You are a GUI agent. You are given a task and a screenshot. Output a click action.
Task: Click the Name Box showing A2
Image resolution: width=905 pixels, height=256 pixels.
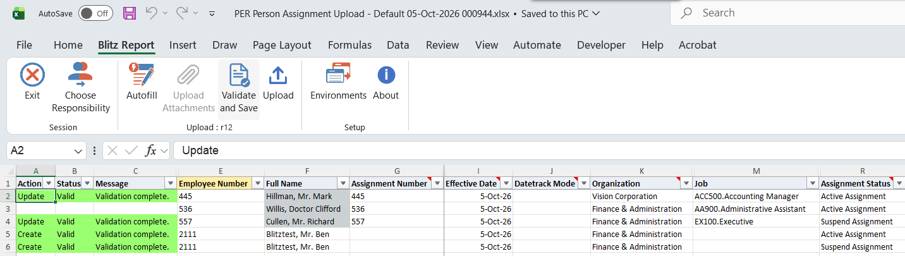[x=40, y=151]
